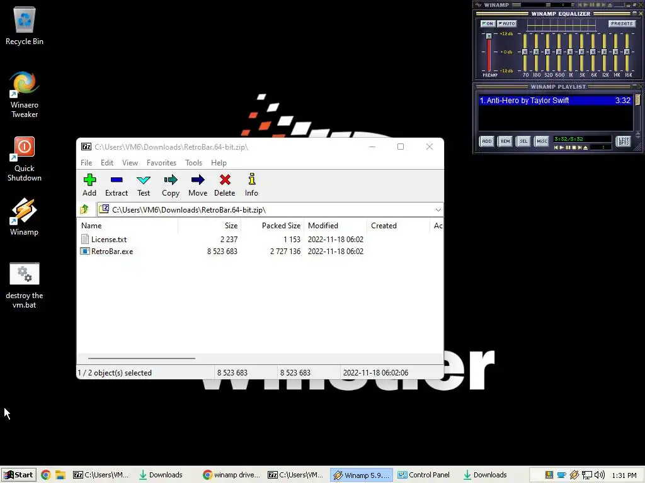Open the Info tool in 7-Zip
The width and height of the screenshot is (645, 483).
[x=252, y=185]
